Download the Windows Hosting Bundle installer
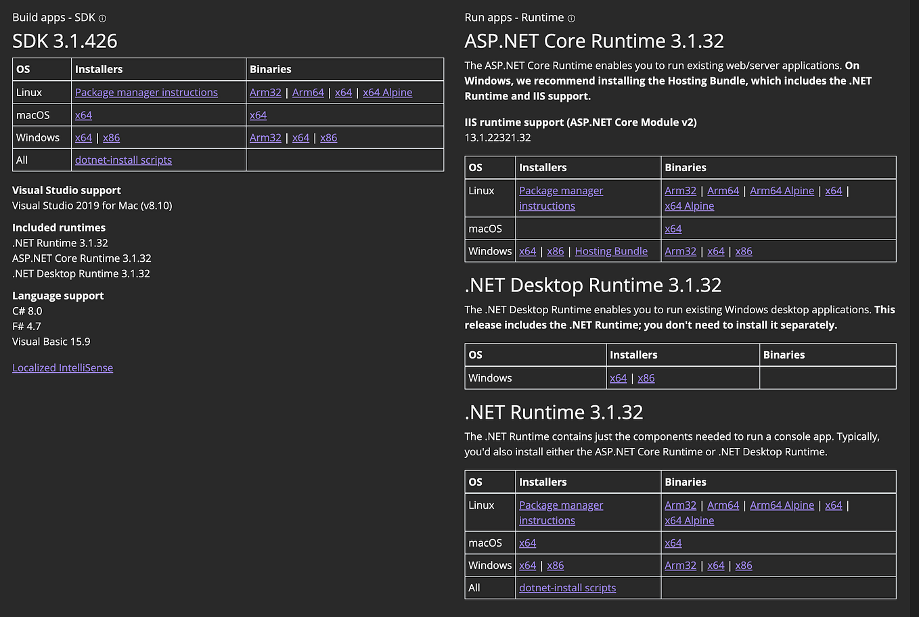 611,251
